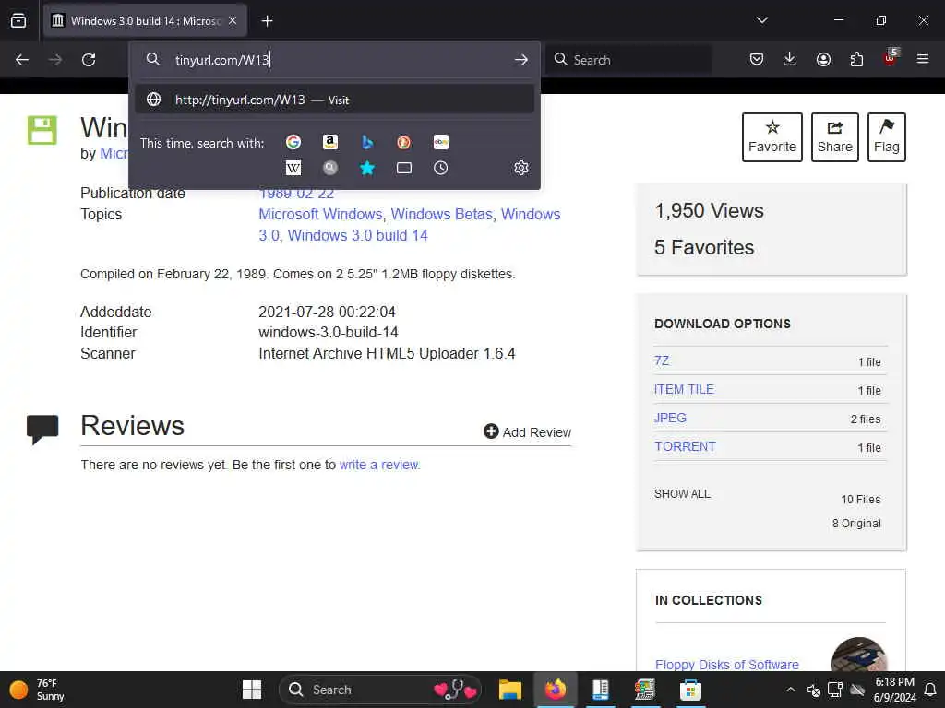Open the JPEG download option
945x708 pixels.
tap(670, 418)
